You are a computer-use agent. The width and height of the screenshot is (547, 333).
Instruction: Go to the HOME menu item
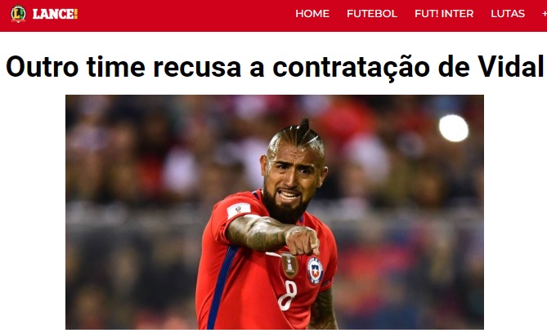312,14
